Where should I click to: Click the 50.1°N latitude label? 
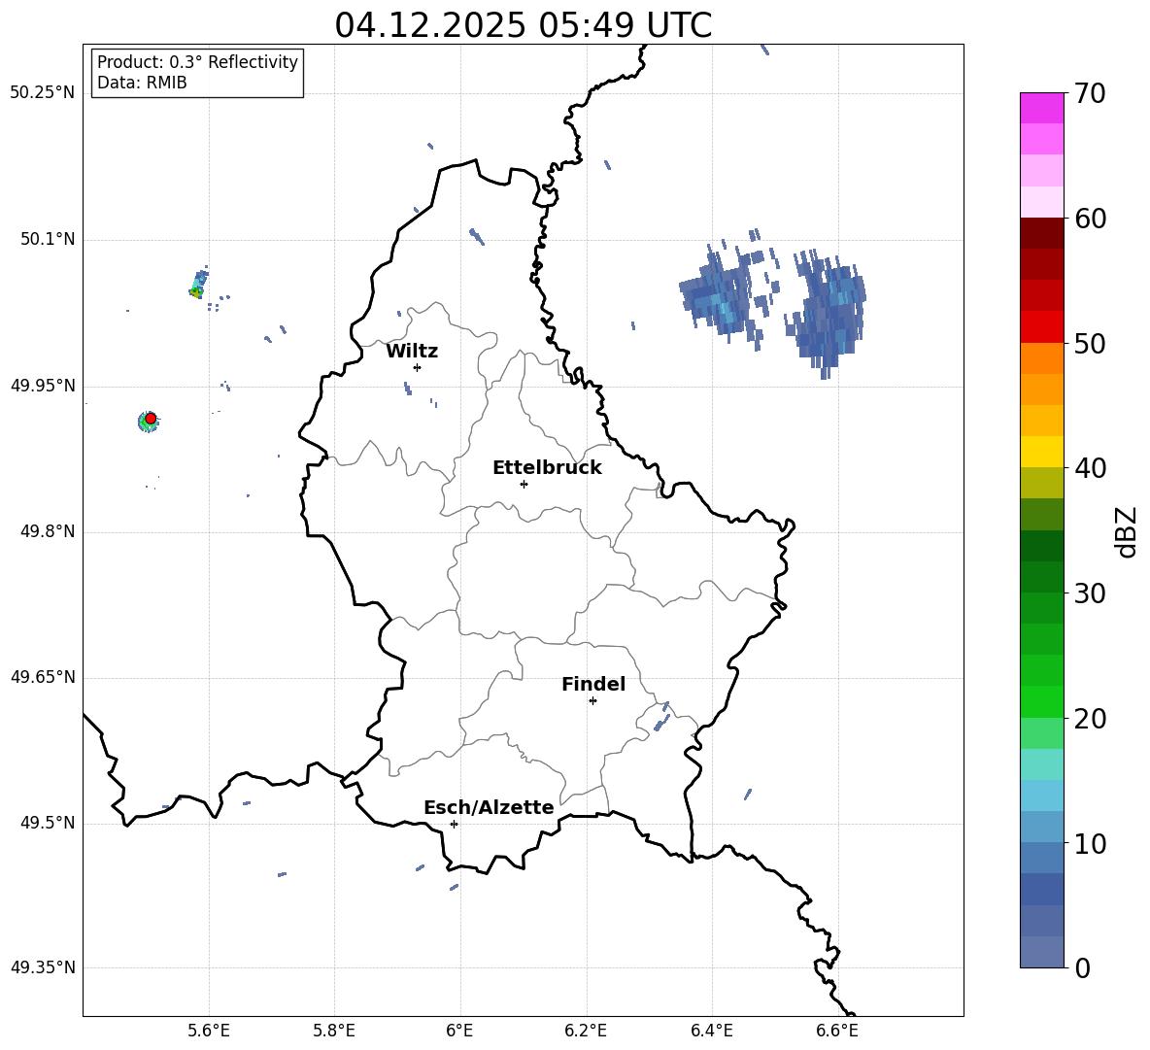click(x=48, y=239)
